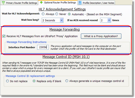135x98 pixels.
Task: Uncheck Receive HL7 Messages from Proxy Application
Action: [x=4, y=36]
